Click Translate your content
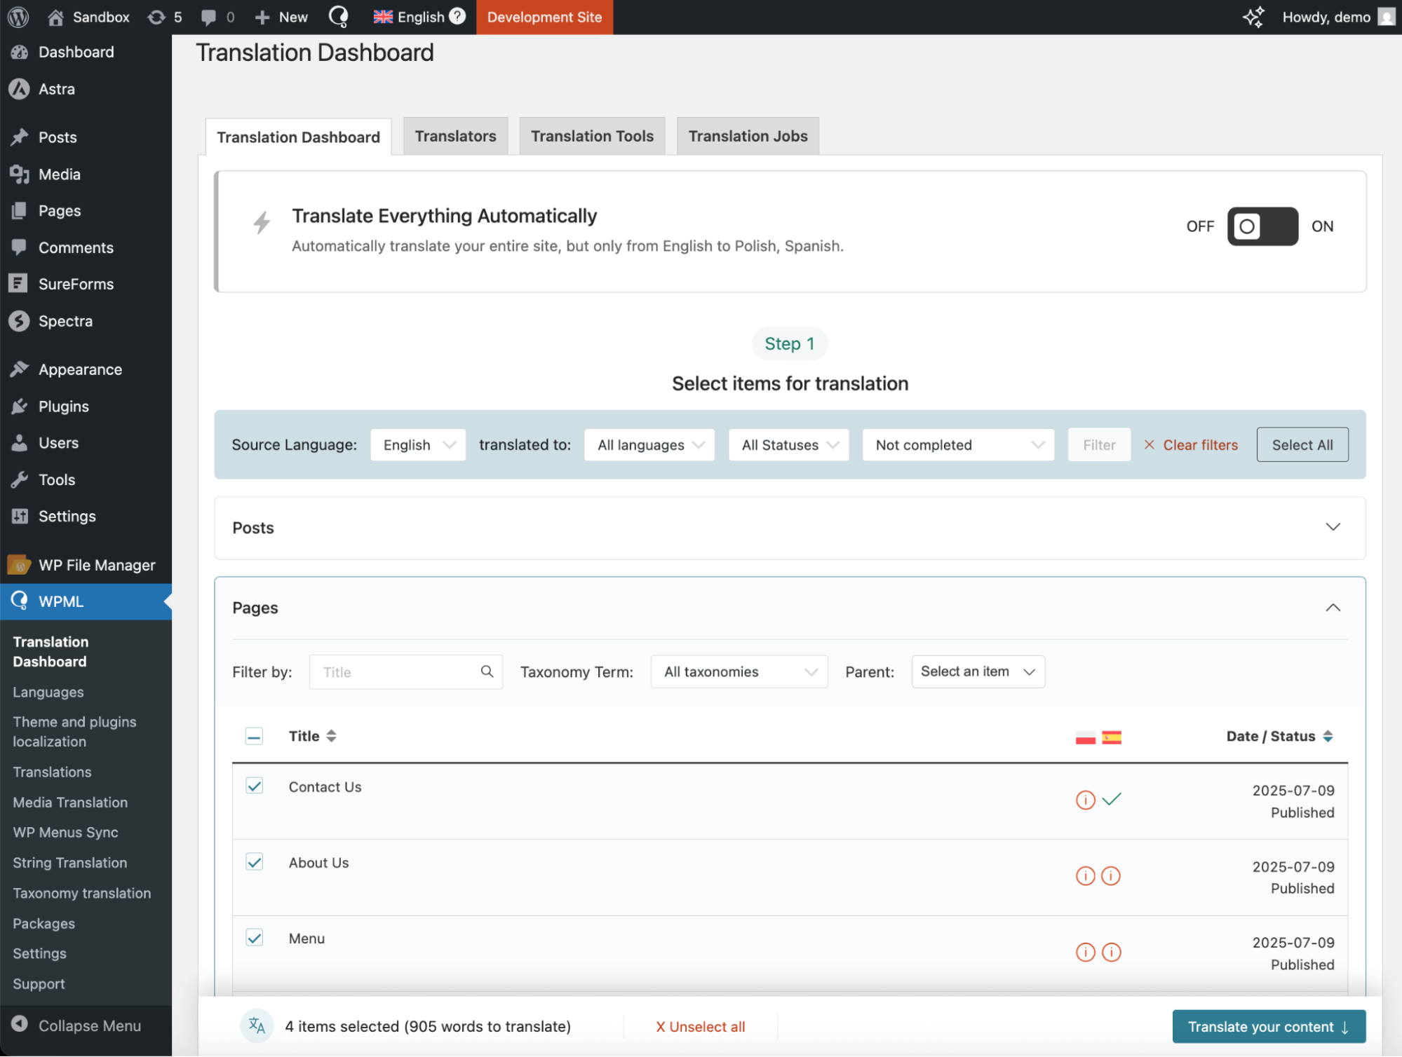Screen dimensions: 1402x1057 pos(1269,1027)
